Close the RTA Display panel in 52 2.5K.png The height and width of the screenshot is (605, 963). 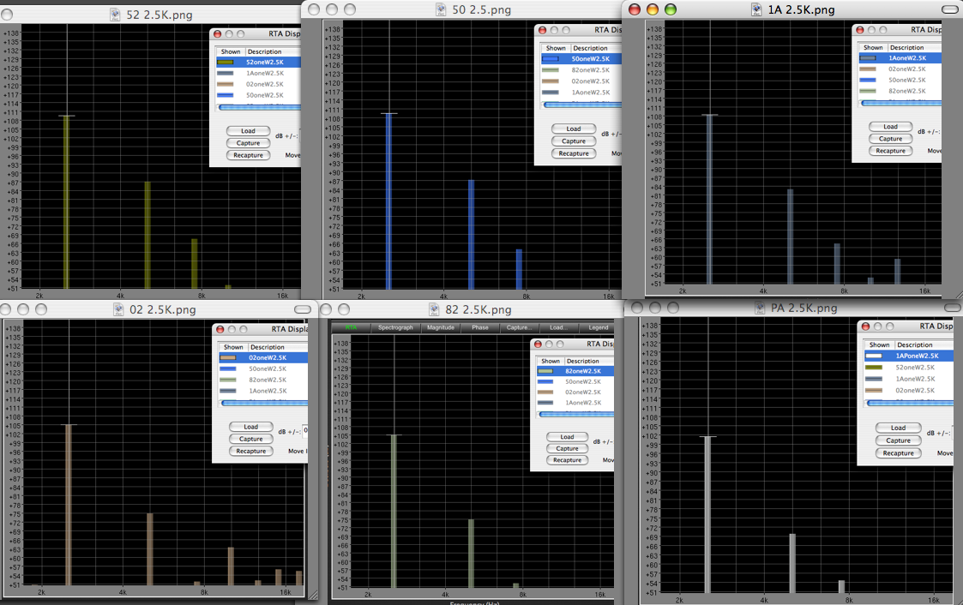pos(218,33)
